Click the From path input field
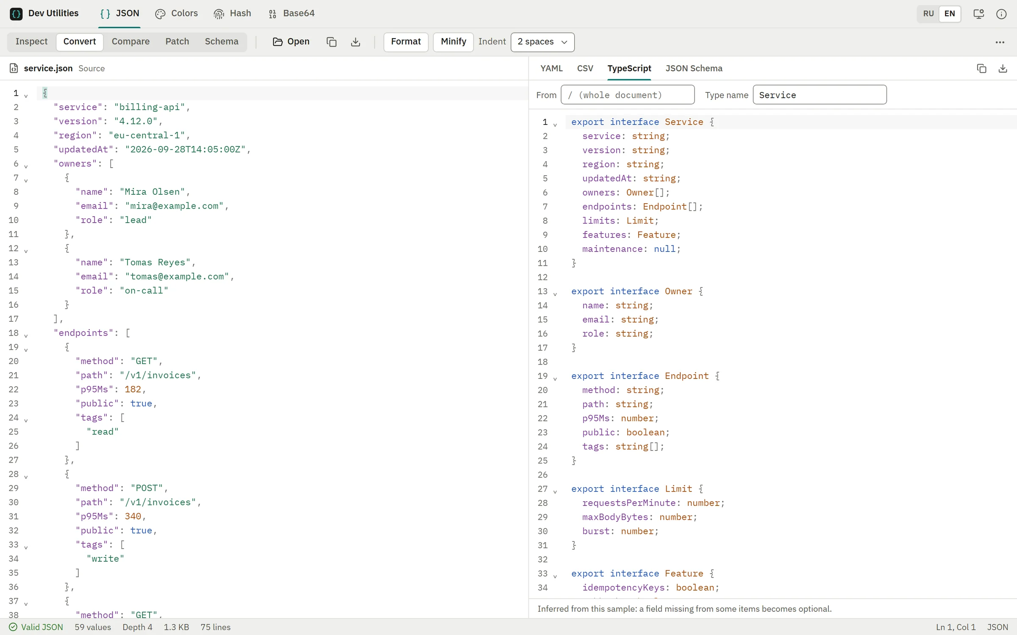Viewport: 1017px width, 635px height. (628, 95)
